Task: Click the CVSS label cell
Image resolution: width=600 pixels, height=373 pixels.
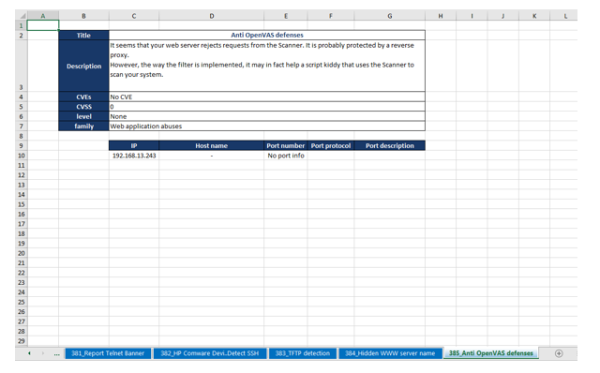Action: (83, 106)
